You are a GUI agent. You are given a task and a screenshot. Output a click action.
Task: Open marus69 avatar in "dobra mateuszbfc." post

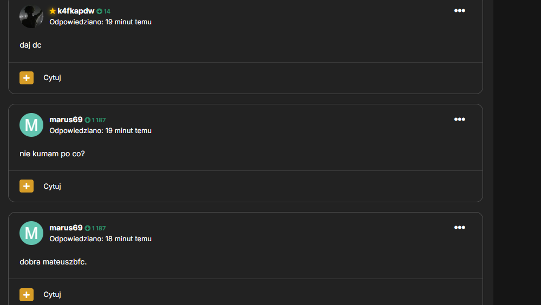pos(31,233)
